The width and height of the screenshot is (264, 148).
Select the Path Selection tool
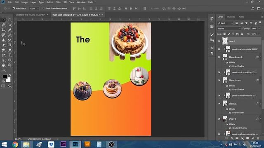(3, 60)
